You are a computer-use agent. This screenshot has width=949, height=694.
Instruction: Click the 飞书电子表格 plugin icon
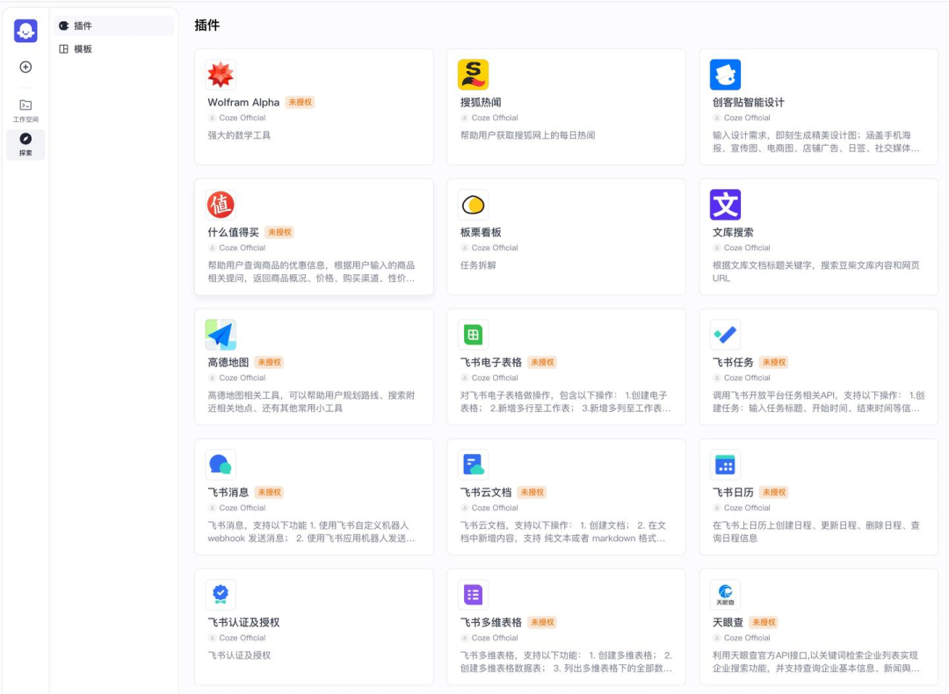point(473,334)
